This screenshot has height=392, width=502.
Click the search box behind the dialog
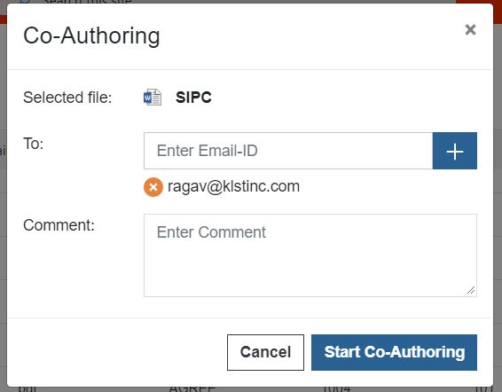tap(87, 2)
